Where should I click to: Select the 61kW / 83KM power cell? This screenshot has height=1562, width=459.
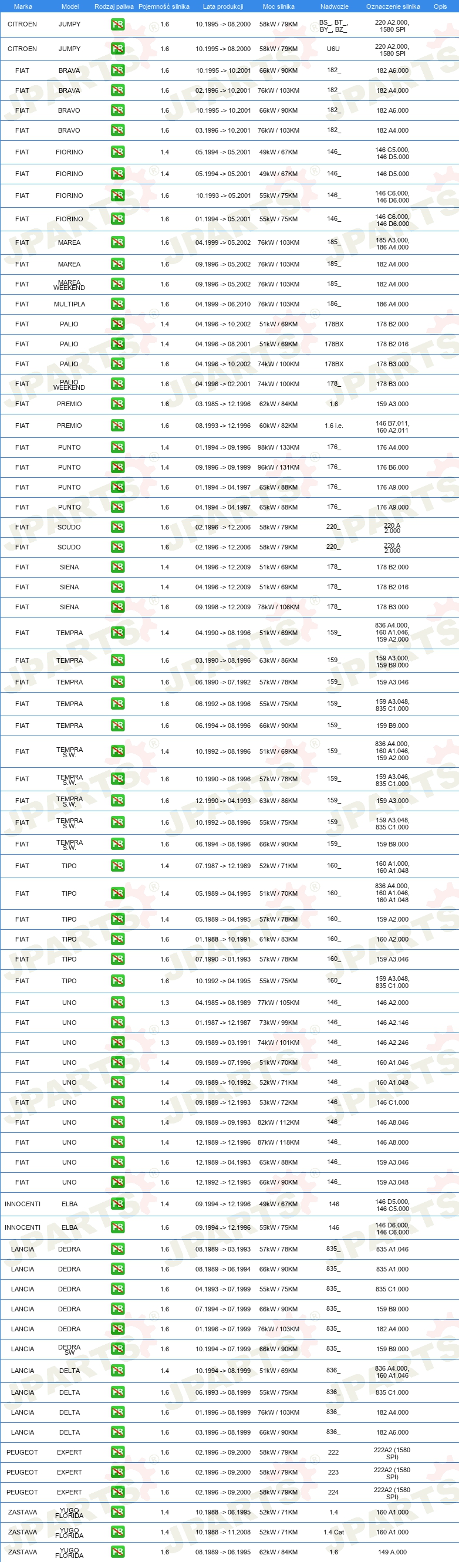pos(278,939)
